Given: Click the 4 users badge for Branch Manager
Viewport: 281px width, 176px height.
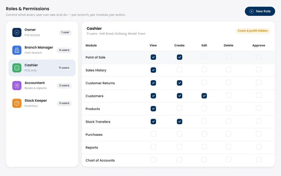Looking at the screenshot, I should 64,50.
